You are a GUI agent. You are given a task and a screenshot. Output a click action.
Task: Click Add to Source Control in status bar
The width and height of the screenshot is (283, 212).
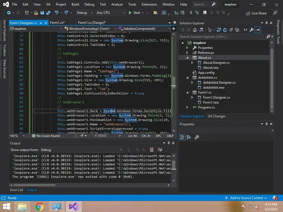[246, 198]
